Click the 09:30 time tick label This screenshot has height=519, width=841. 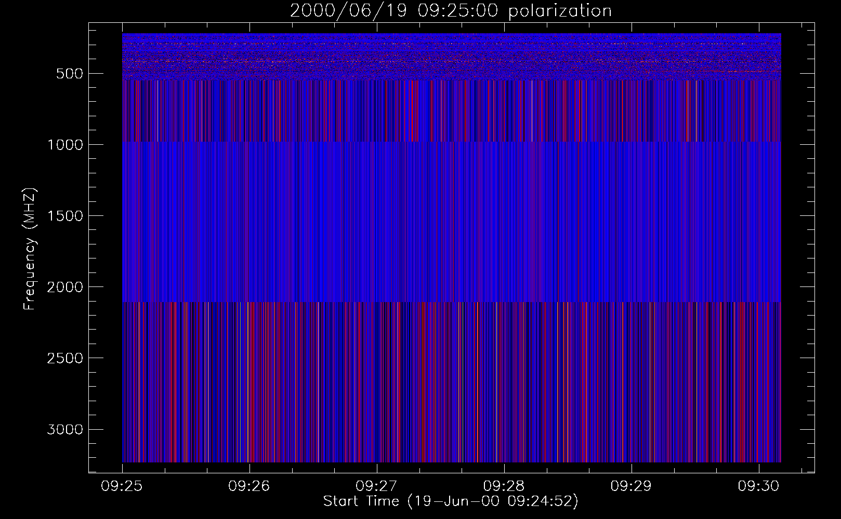pos(759,486)
